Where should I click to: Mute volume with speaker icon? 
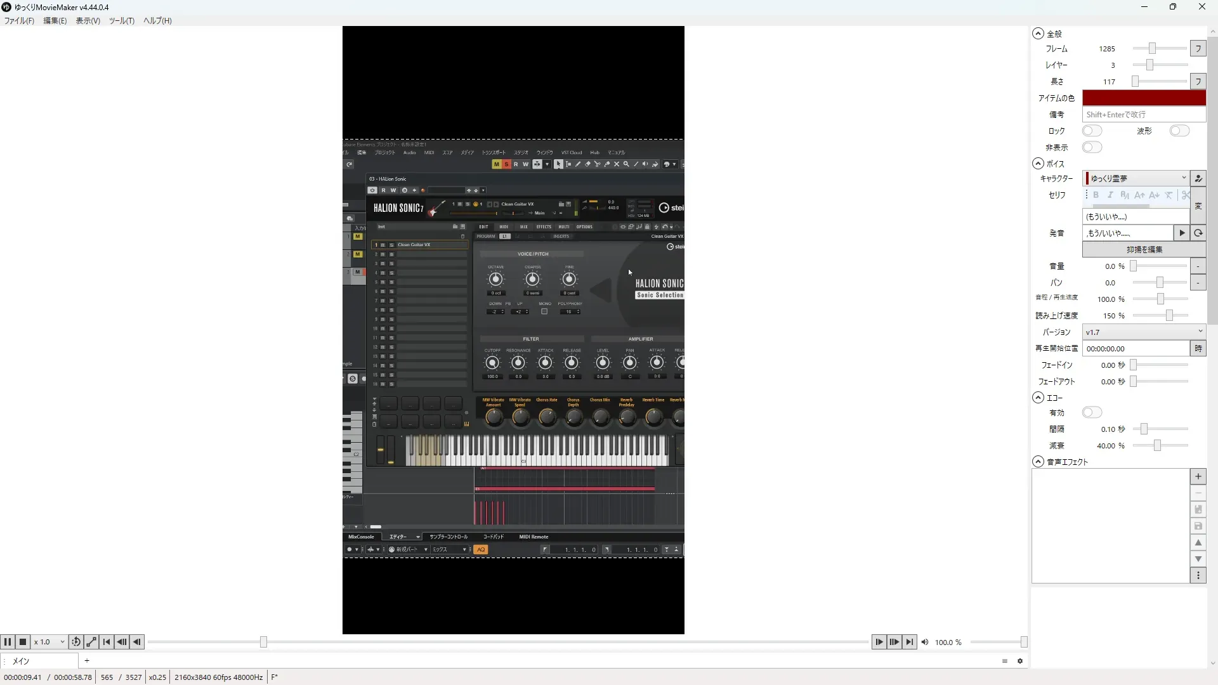[x=925, y=642]
